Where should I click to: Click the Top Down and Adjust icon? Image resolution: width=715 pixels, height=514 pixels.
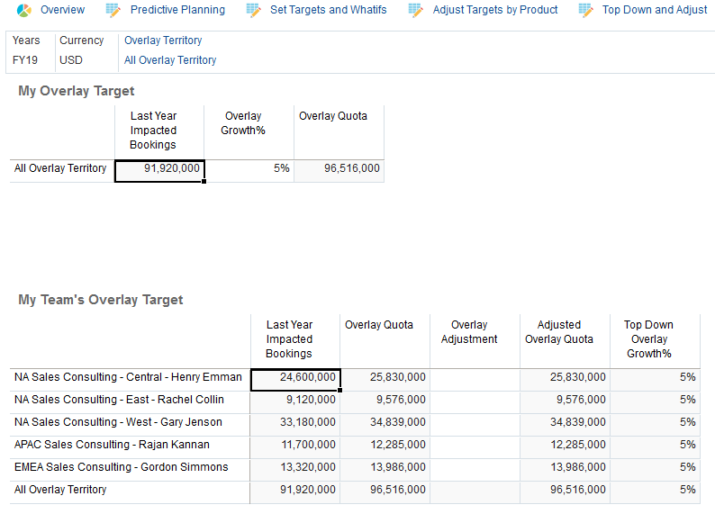click(x=586, y=10)
